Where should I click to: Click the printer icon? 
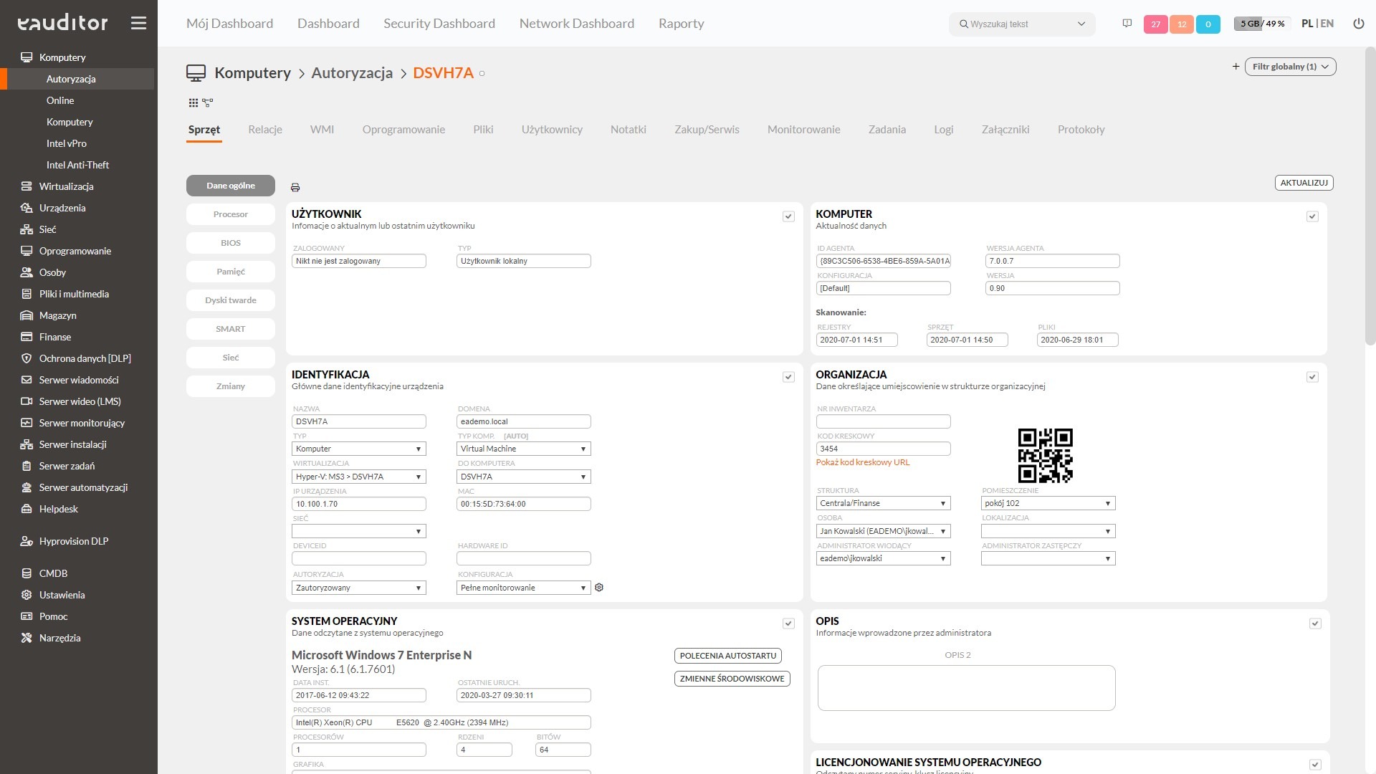tap(295, 188)
